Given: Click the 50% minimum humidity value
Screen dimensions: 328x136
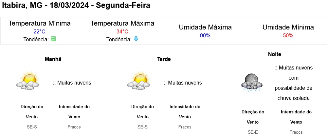Looking at the screenshot, I should tap(288, 36).
